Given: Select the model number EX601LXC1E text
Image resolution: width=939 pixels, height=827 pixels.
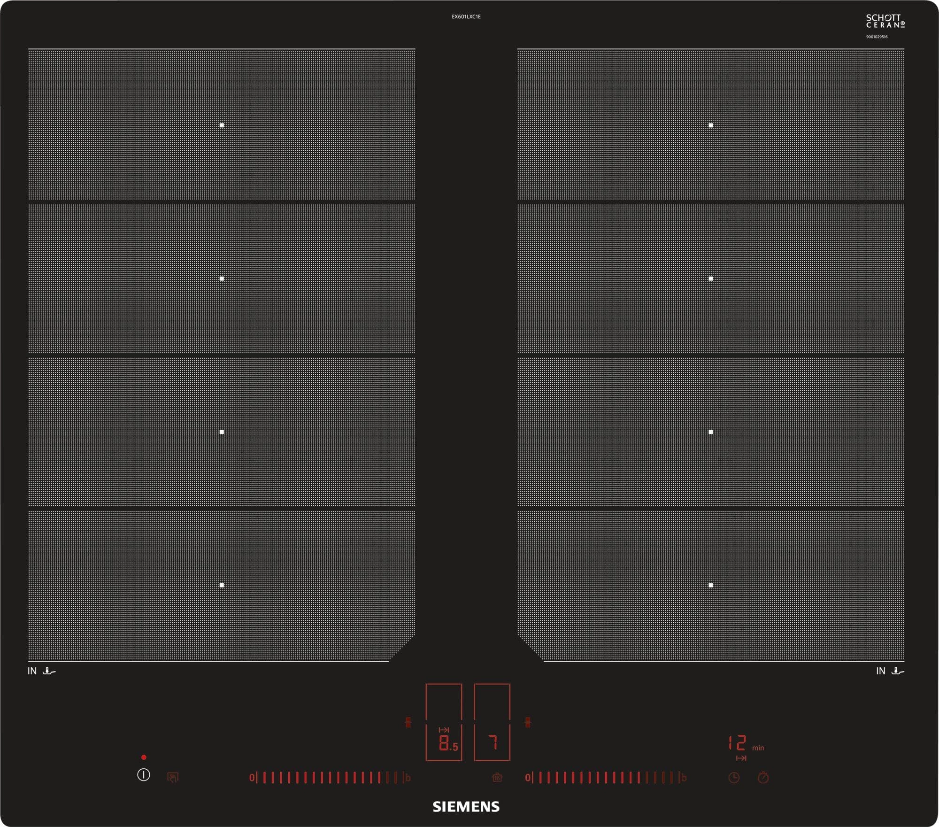Looking at the screenshot, I should click(466, 16).
